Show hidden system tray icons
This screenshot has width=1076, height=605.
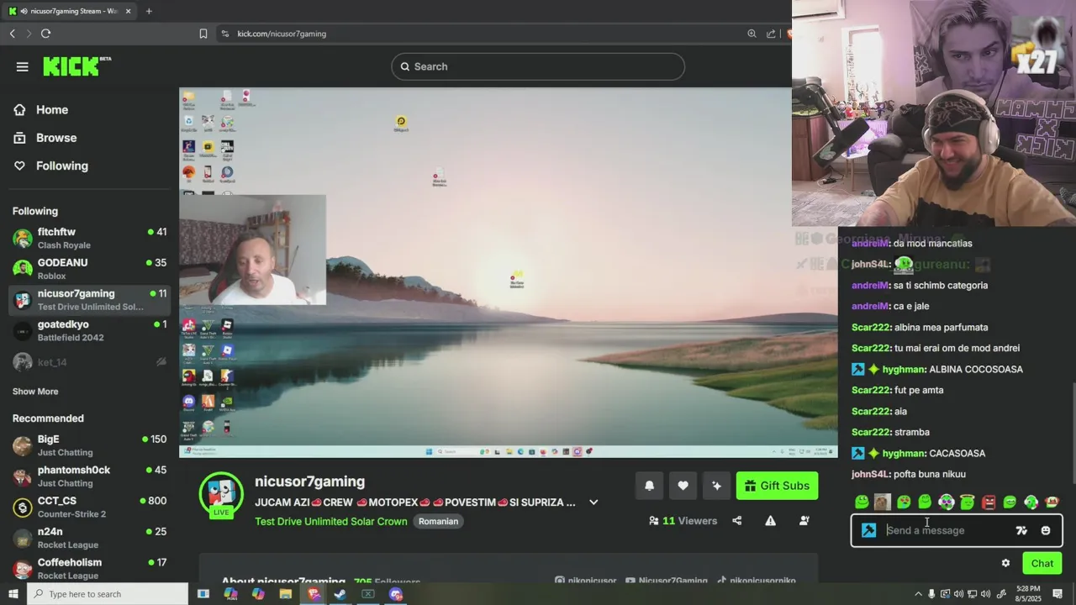[x=918, y=594]
